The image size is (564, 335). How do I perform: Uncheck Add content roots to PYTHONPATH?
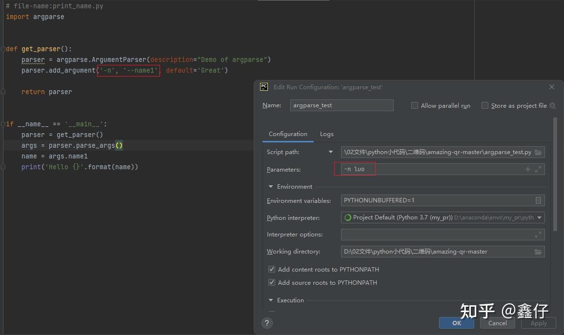click(x=272, y=269)
